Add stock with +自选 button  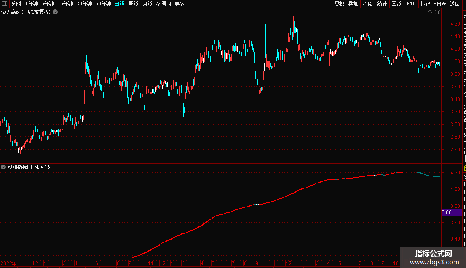point(440,4)
